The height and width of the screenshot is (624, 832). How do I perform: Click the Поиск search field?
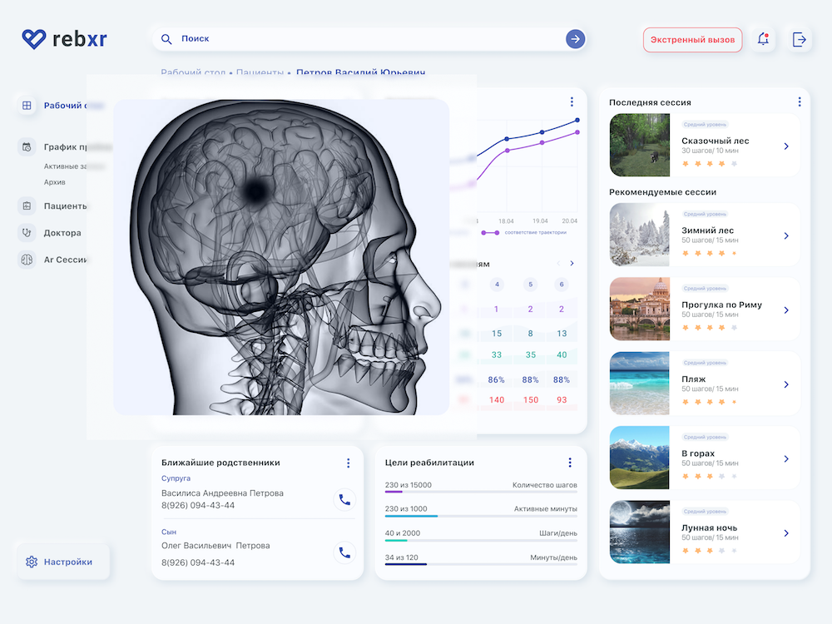pyautogui.click(x=366, y=39)
